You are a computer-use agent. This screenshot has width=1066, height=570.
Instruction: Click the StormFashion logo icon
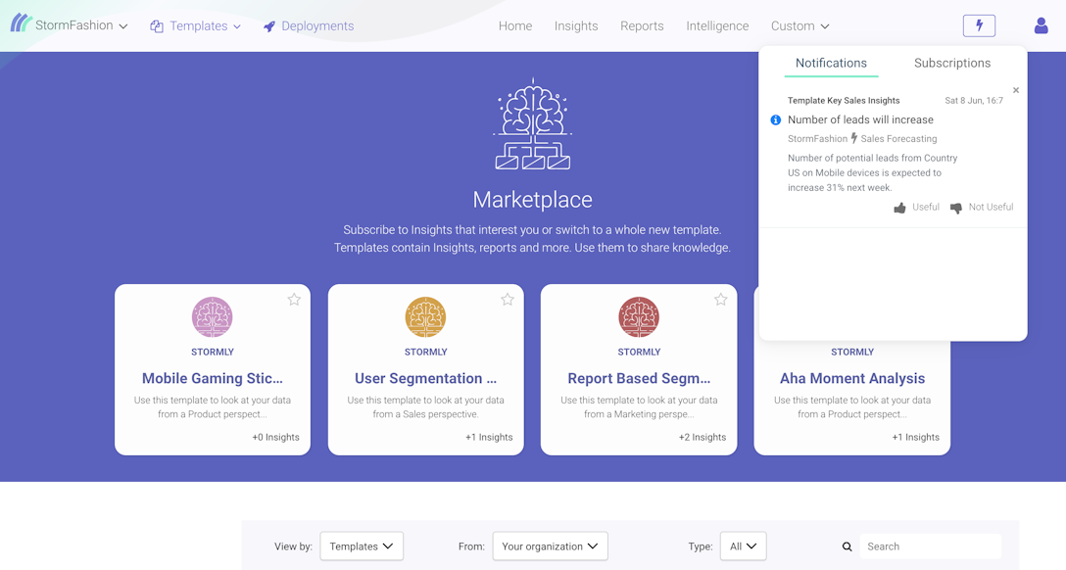[21, 24]
